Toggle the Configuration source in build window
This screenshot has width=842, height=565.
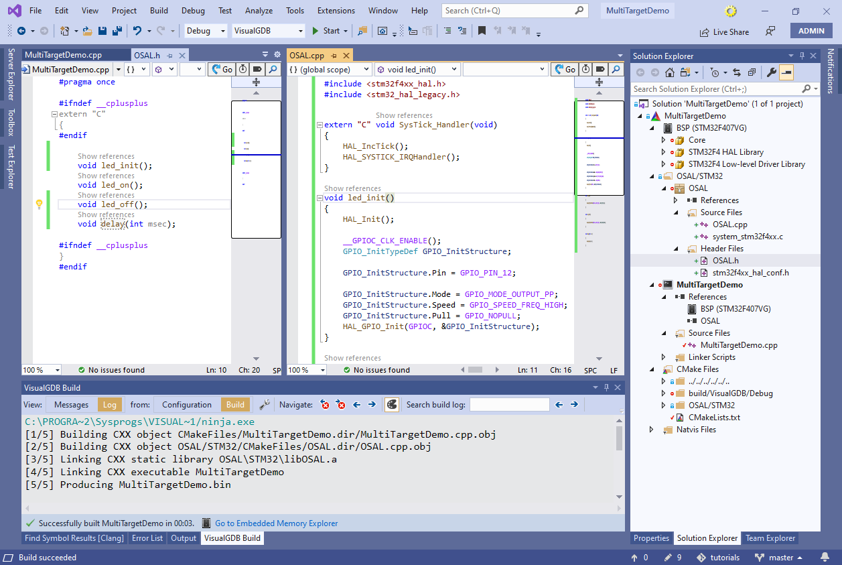coord(187,405)
